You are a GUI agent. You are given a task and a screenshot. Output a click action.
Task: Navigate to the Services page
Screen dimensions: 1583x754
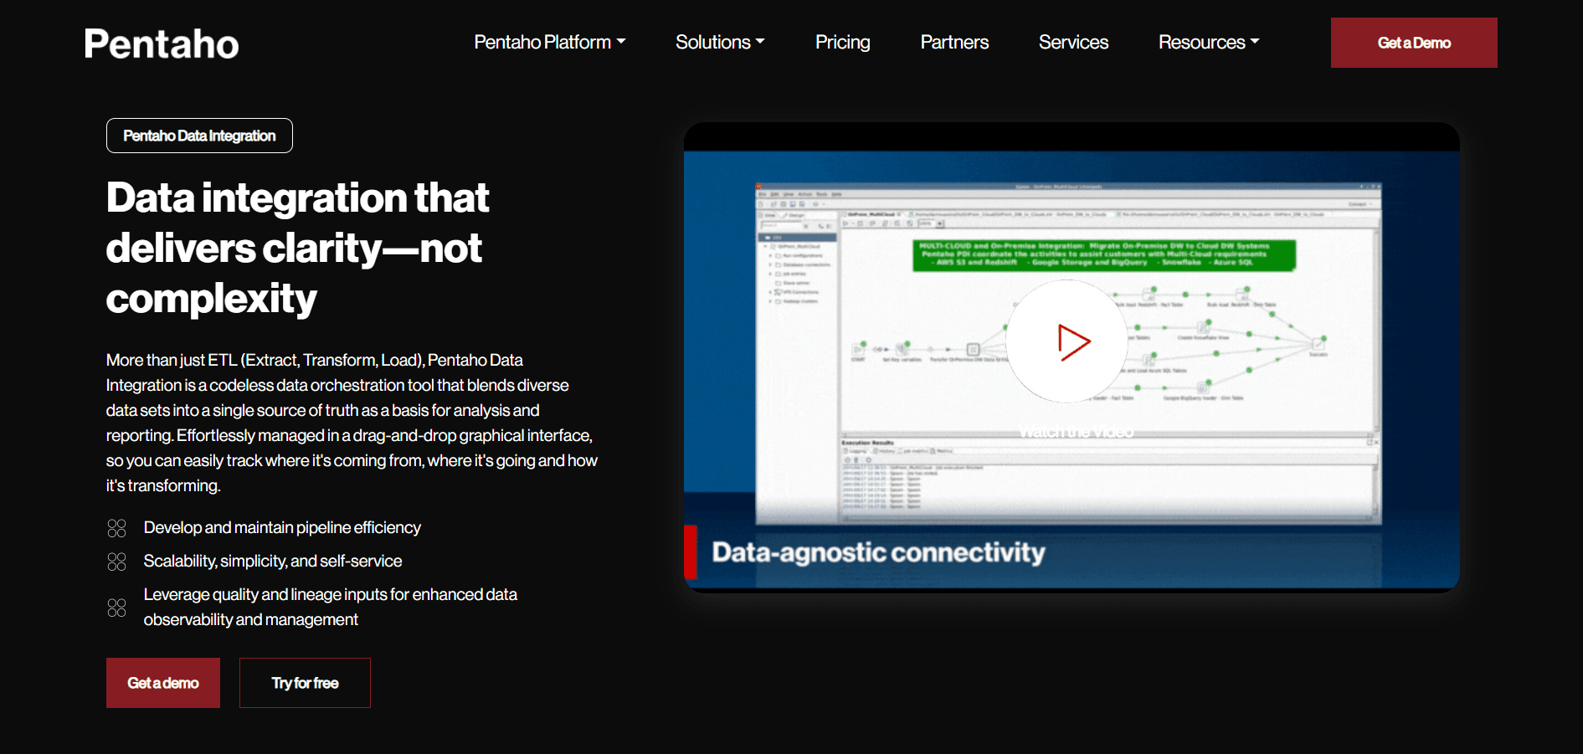pos(1073,42)
